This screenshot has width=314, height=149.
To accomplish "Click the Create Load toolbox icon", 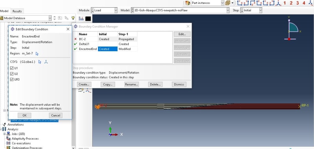I will pyautogui.click(x=81, y=18).
